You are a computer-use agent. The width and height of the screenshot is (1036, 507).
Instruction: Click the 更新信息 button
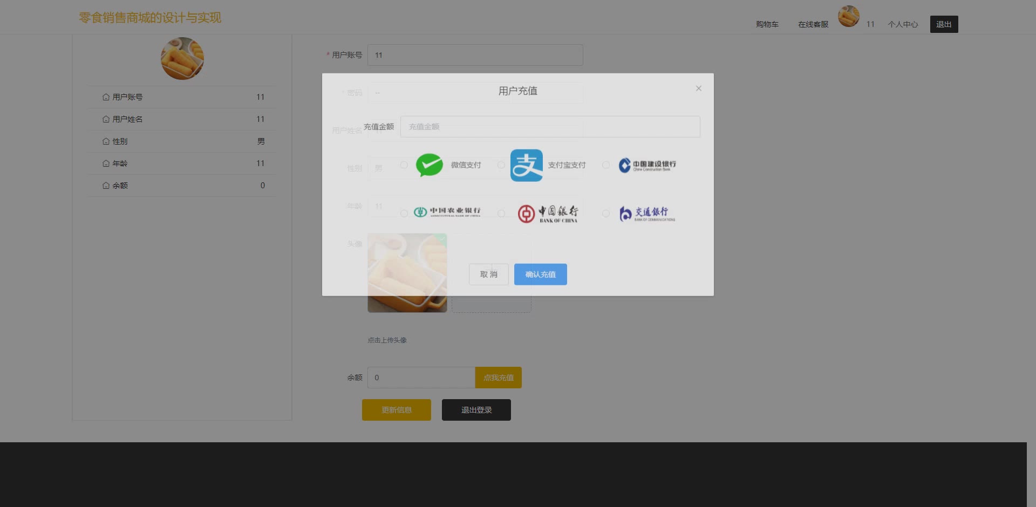click(397, 410)
